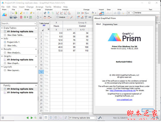Click New Info... in navigator
161x122 pixels.
pyautogui.click(x=12, y=46)
